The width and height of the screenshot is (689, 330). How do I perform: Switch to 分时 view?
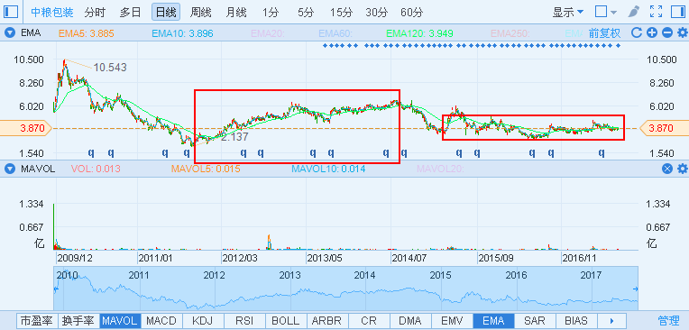[x=95, y=13]
